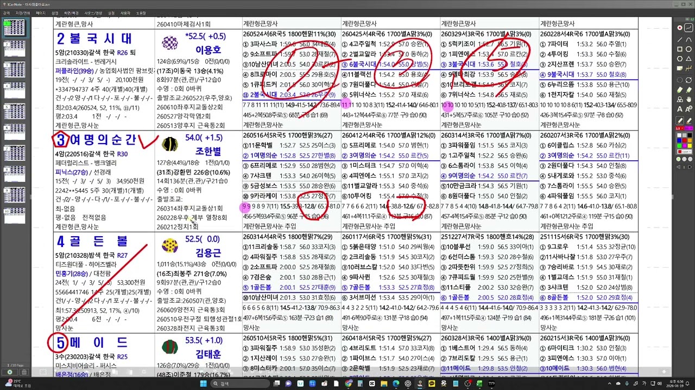The image size is (695, 390).
Task: Select the rectangle shape tool
Action: pos(680,49)
